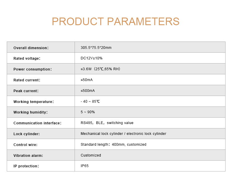Select the Vibration alarm label
The width and height of the screenshot is (232, 177).
coord(28,156)
